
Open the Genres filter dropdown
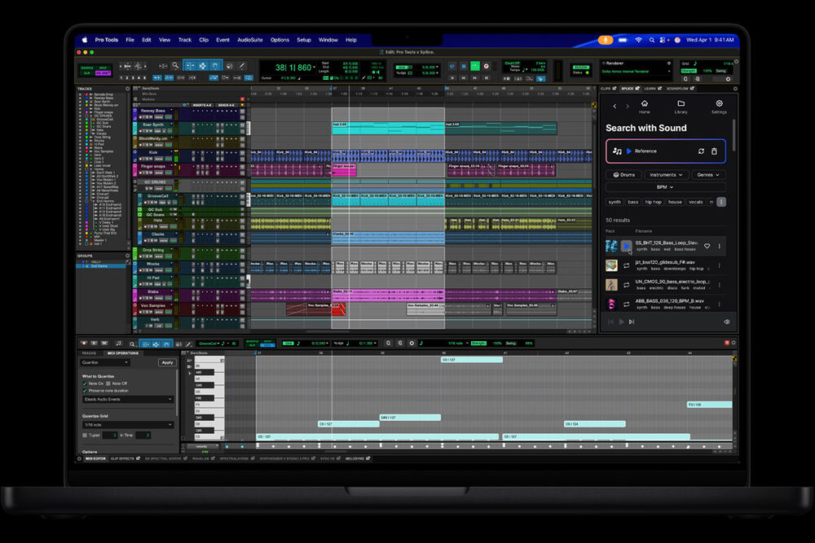coord(708,175)
